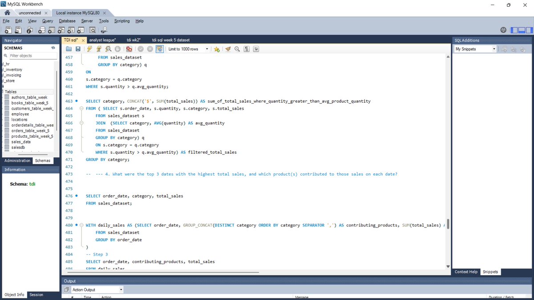534x300 pixels.
Task: Open the Scripting menu
Action: click(122, 21)
